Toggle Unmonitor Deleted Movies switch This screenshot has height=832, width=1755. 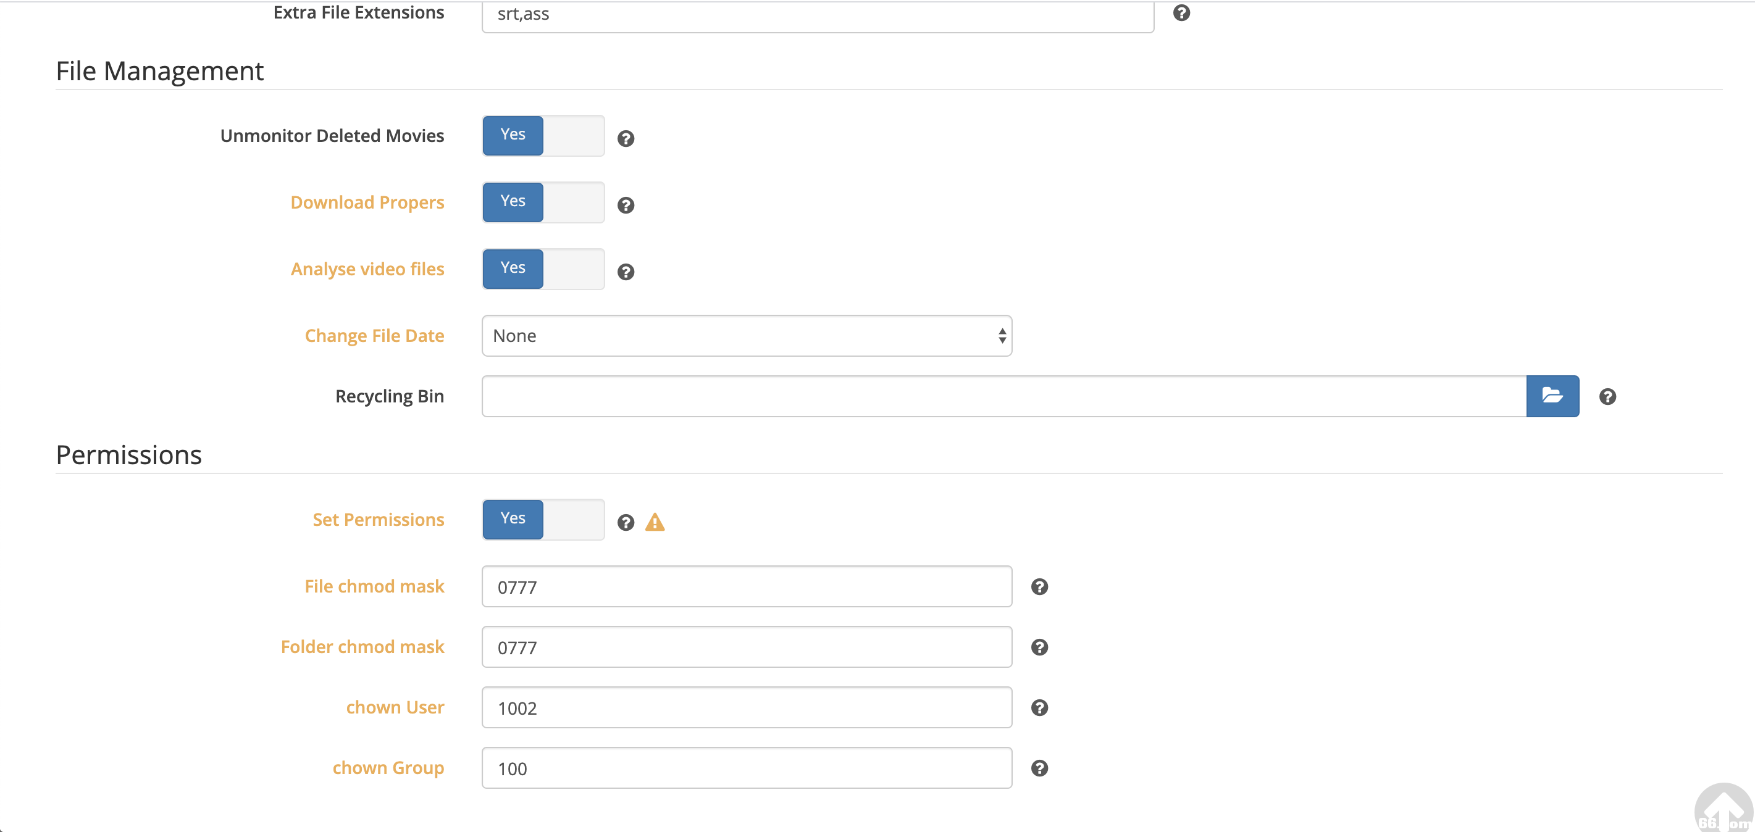click(543, 136)
